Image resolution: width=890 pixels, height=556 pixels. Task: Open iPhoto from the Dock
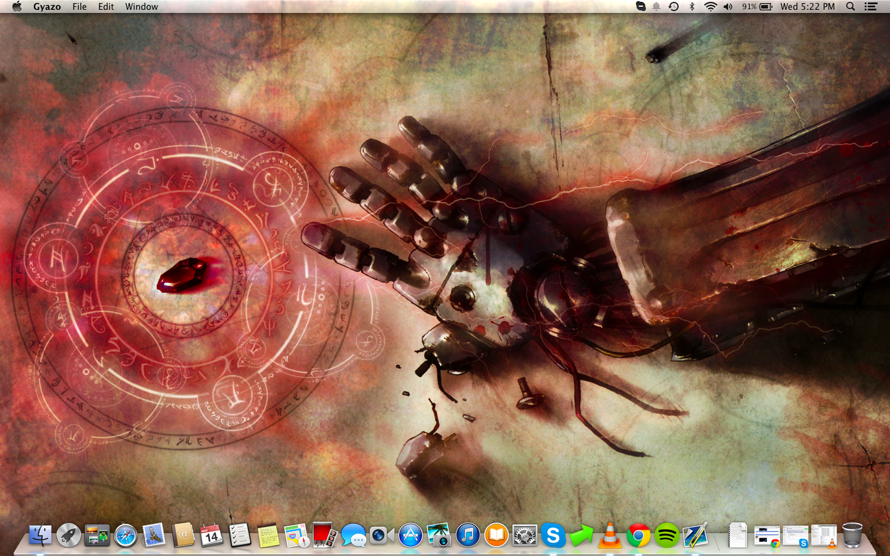point(439,535)
